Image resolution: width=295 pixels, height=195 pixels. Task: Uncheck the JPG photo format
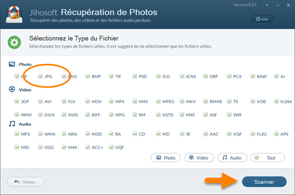click(x=40, y=76)
